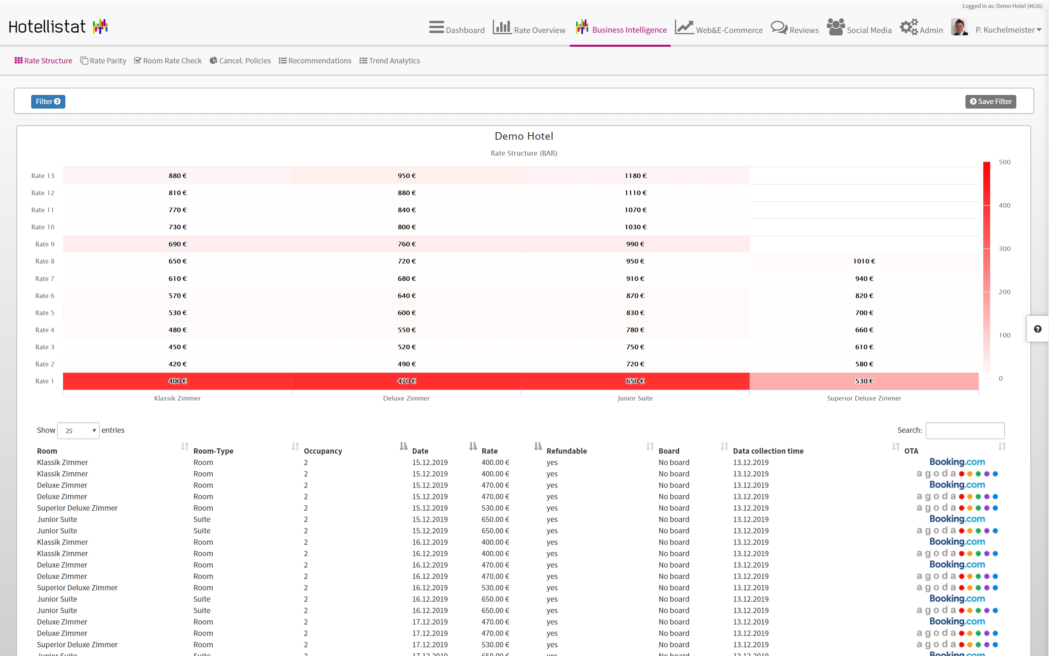Expand the Filter panel
This screenshot has height=656, width=1049.
pos(48,101)
